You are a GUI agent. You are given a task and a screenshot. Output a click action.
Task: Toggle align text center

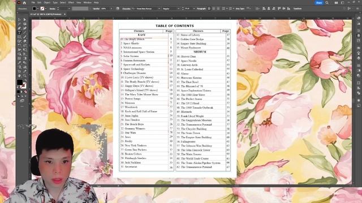click(x=214, y=8)
